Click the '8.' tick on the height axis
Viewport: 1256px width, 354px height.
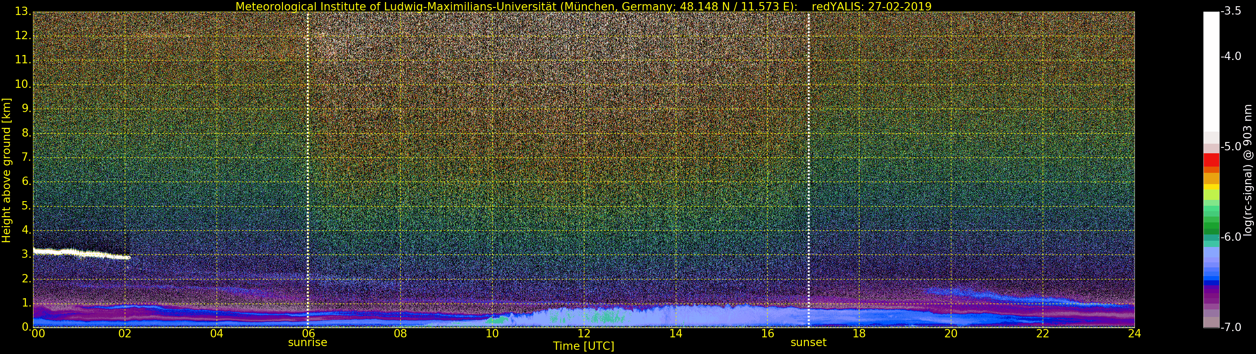[26, 133]
